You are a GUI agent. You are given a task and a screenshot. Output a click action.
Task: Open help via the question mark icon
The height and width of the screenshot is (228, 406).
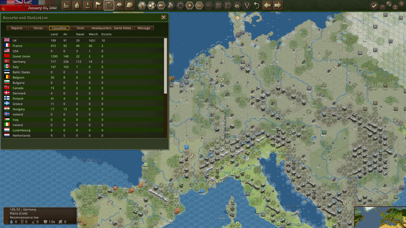382,7
